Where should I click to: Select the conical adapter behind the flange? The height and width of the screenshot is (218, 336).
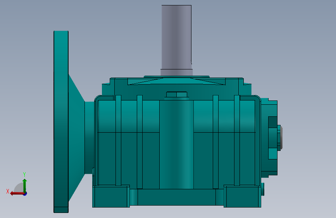(x=76, y=138)
